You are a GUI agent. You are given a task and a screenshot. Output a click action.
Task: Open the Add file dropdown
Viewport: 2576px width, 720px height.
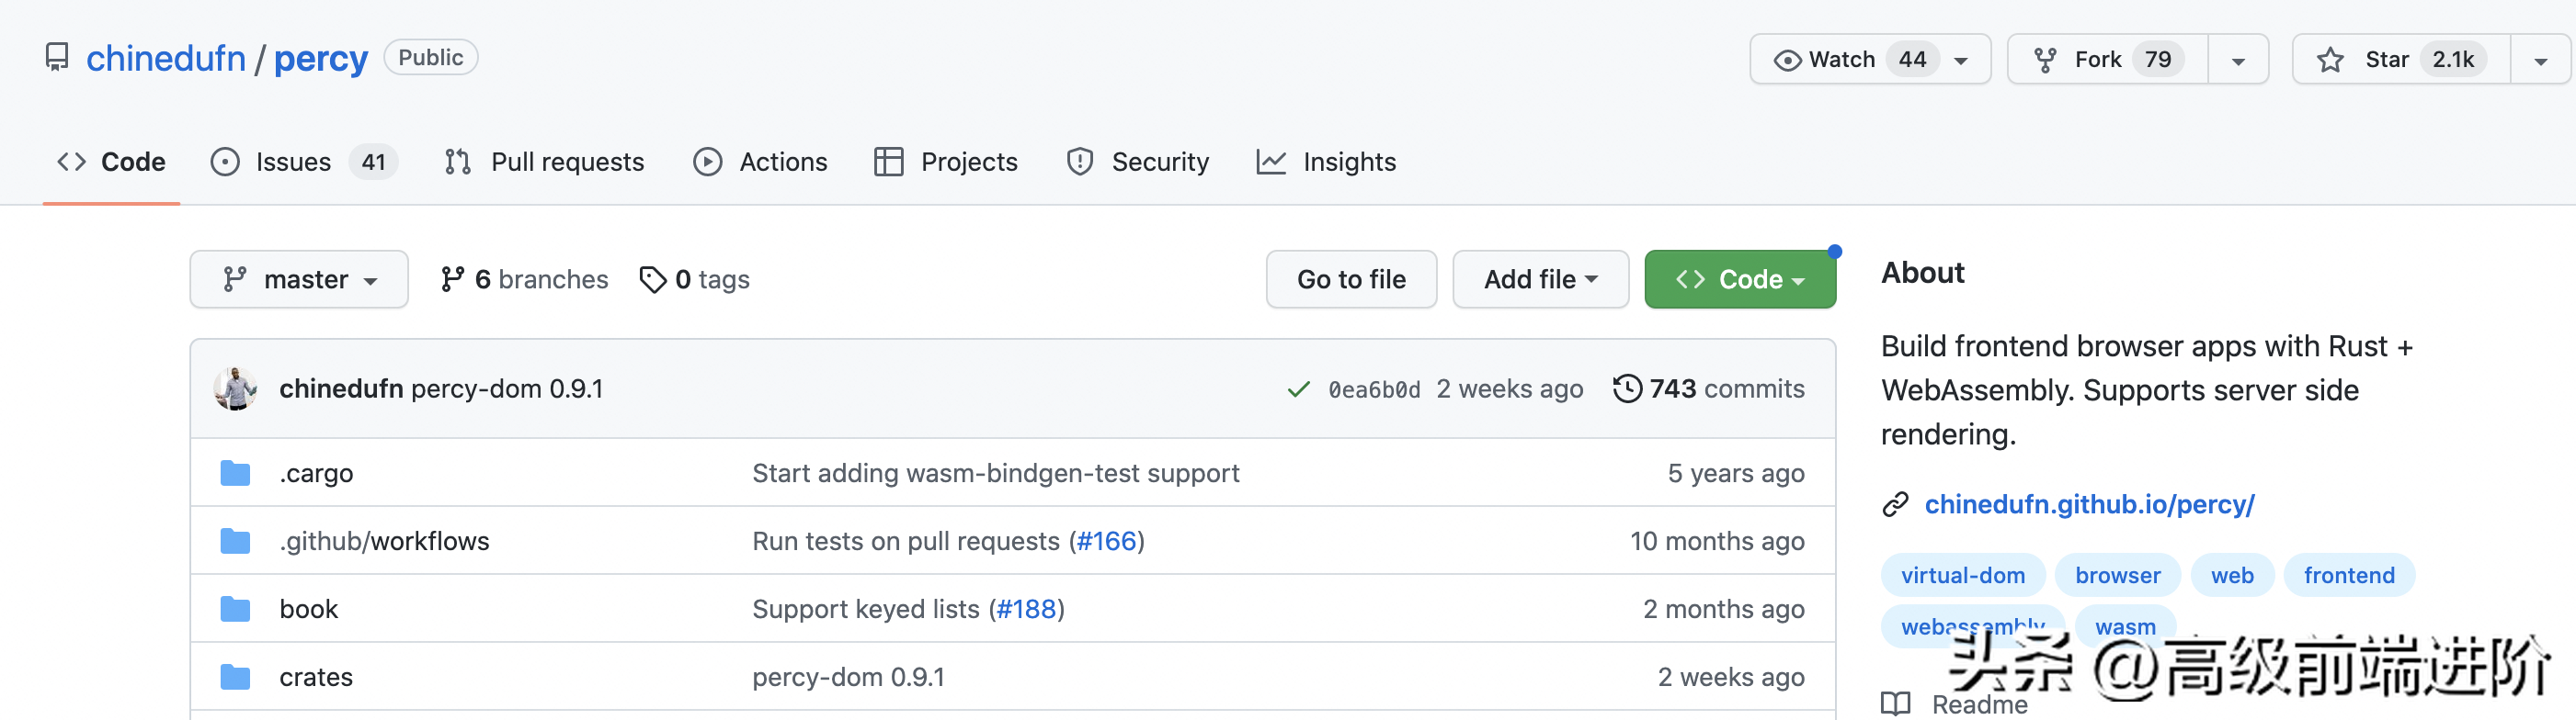click(x=1540, y=279)
